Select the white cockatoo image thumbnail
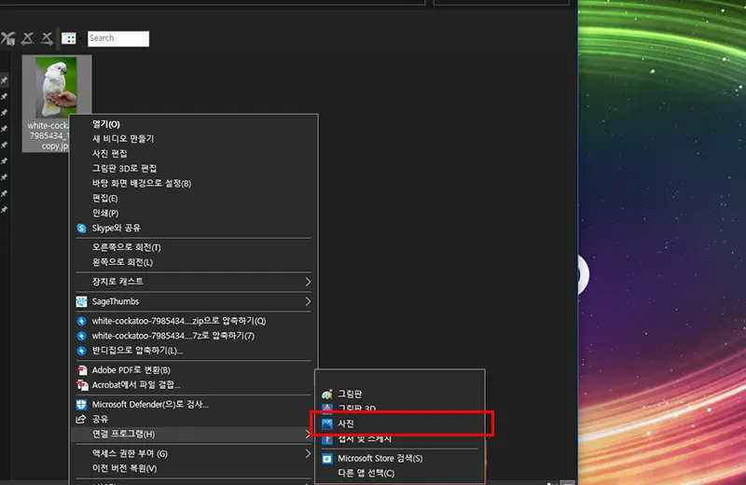This screenshot has width=746, height=485. (x=56, y=87)
